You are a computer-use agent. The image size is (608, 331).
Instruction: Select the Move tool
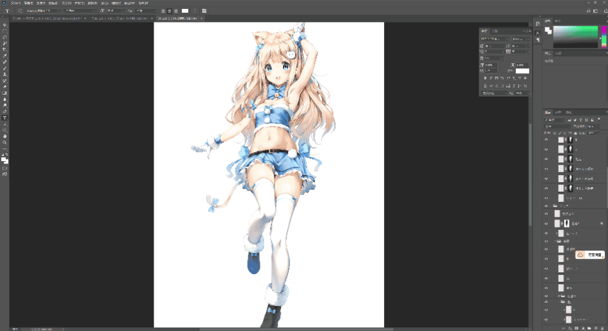coord(4,25)
